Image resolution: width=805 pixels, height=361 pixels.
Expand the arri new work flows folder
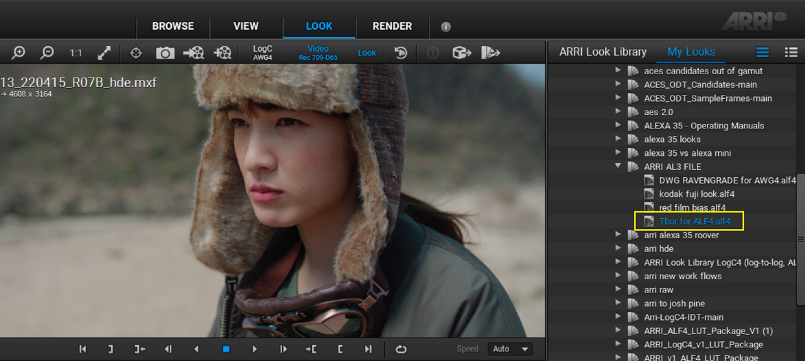618,276
